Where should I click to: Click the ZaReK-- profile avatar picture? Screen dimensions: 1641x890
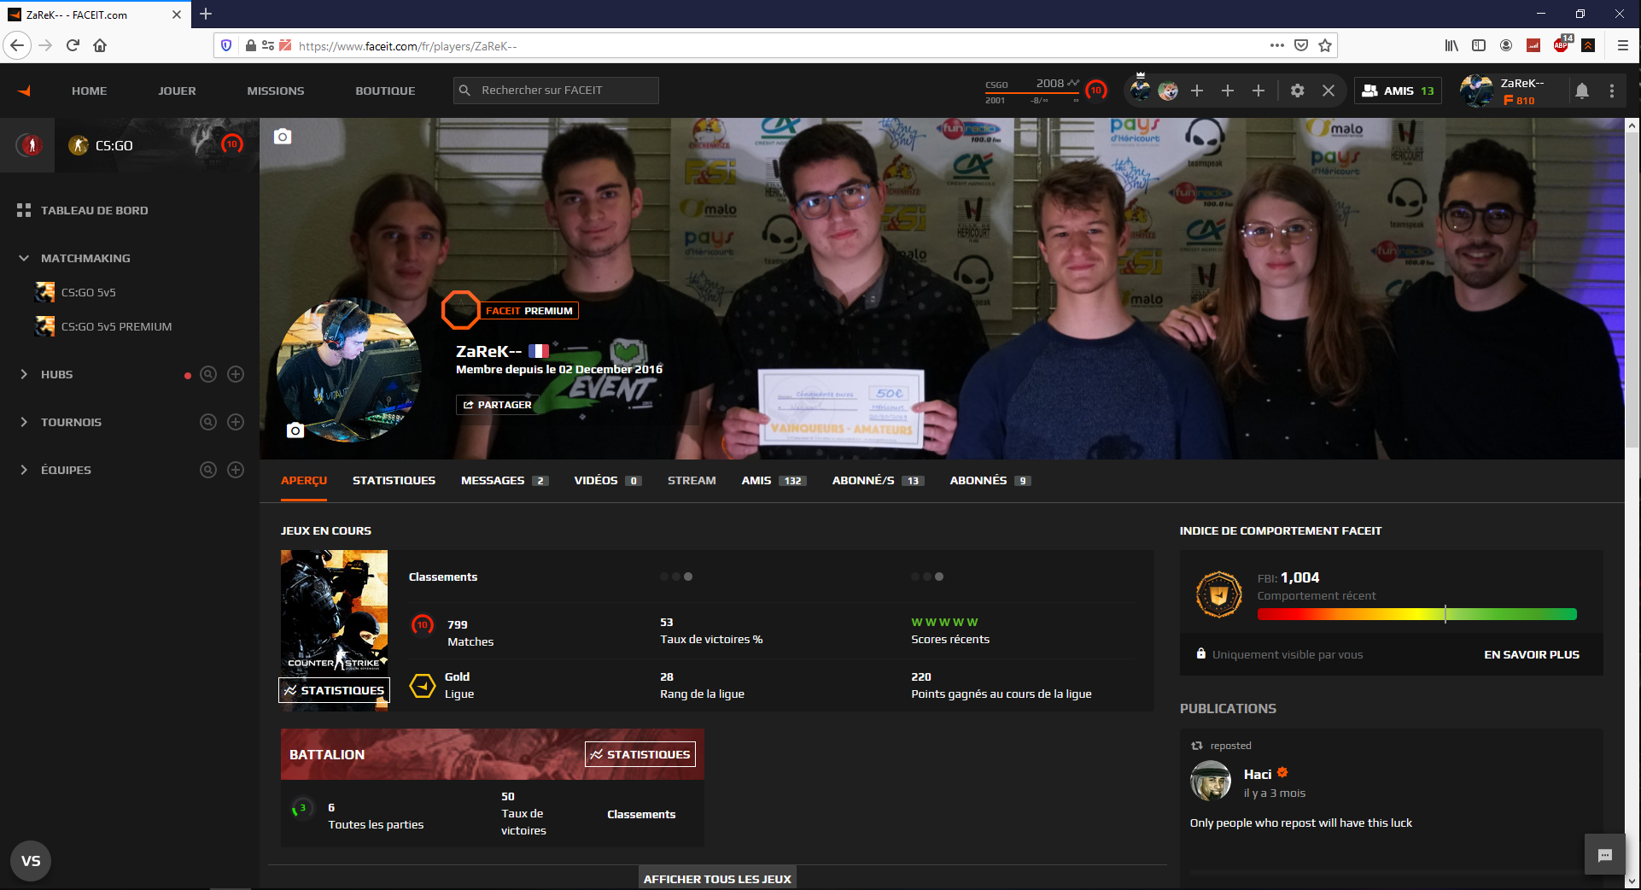pos(348,370)
